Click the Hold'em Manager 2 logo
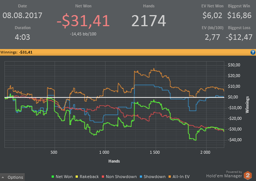256x181 pixels. tap(248, 175)
